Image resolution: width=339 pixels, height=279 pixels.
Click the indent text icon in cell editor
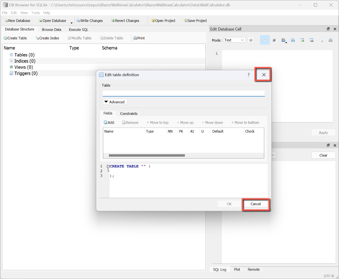point(274,40)
